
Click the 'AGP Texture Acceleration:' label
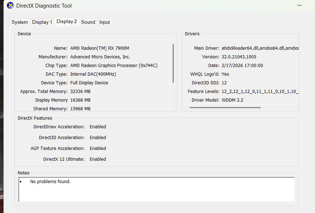click(x=57, y=148)
